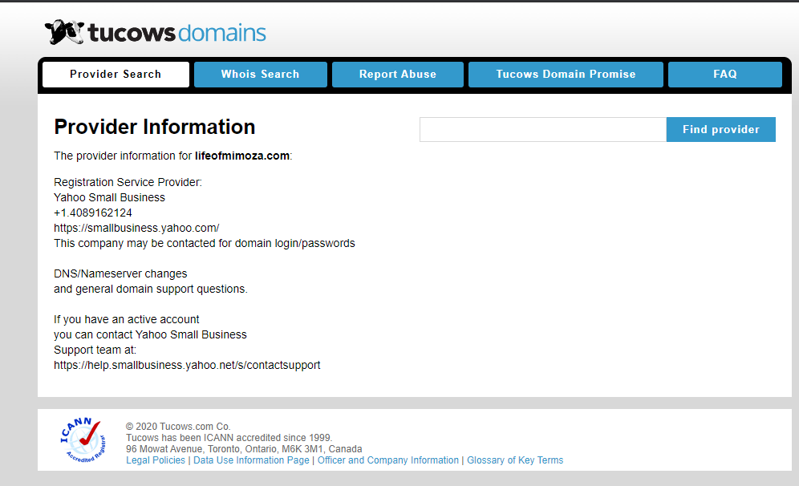799x486 pixels.
Task: Click the phone number +1.4089162124
Action: point(93,213)
